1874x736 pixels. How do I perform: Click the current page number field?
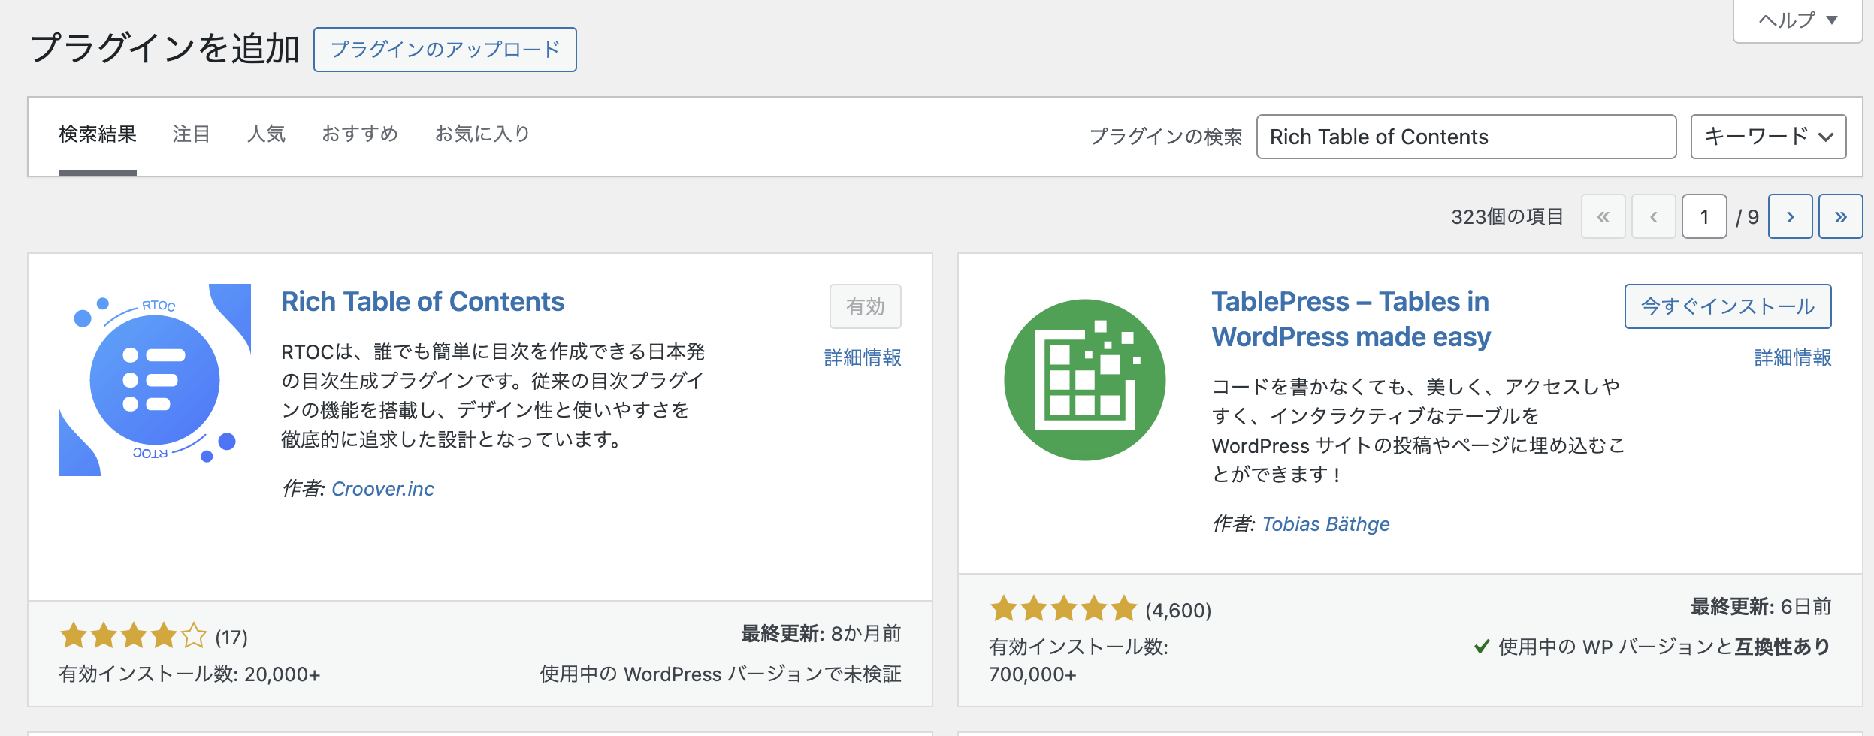1703,216
